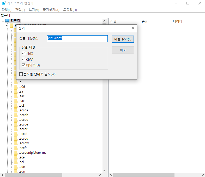Click the tree pane horizontal scrollbar thumb
The height and width of the screenshot is (177, 205).
[33, 175]
